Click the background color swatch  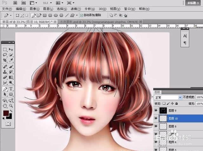[x=10, y=117]
